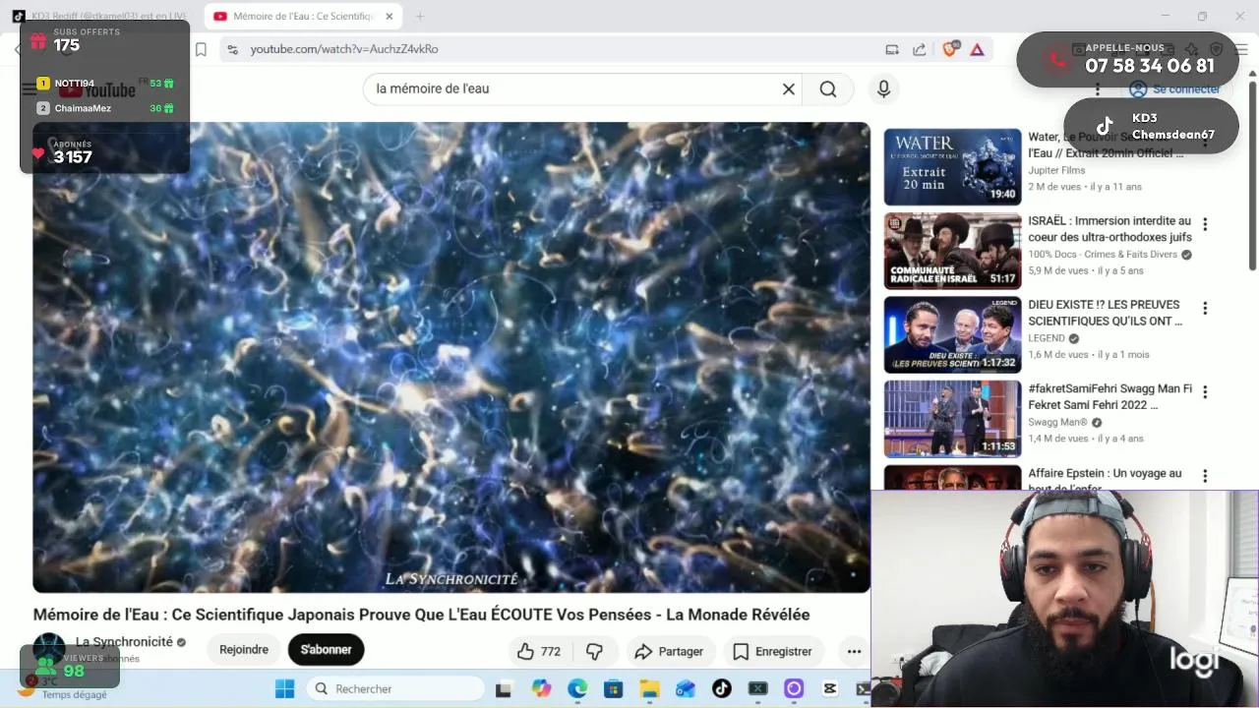Click the 100% Docs channel name
1259x708 pixels.
click(1103, 255)
